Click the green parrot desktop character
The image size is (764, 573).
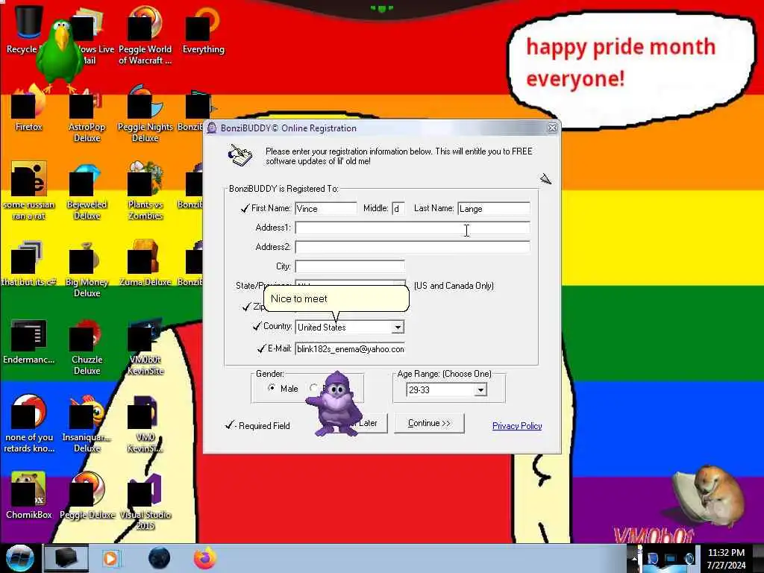pos(61,54)
